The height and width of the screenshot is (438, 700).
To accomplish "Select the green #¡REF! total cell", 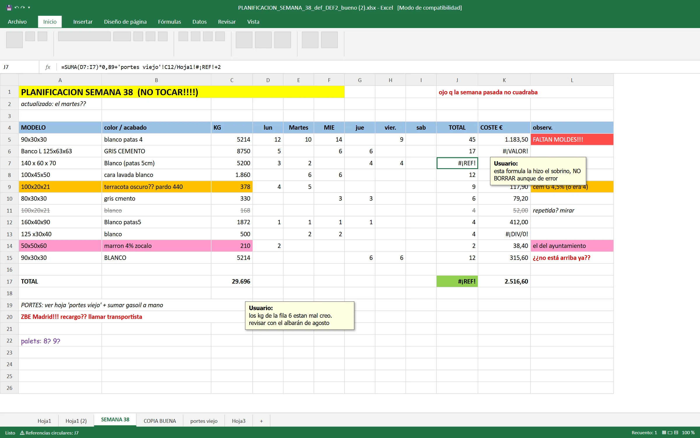I will [x=457, y=281].
